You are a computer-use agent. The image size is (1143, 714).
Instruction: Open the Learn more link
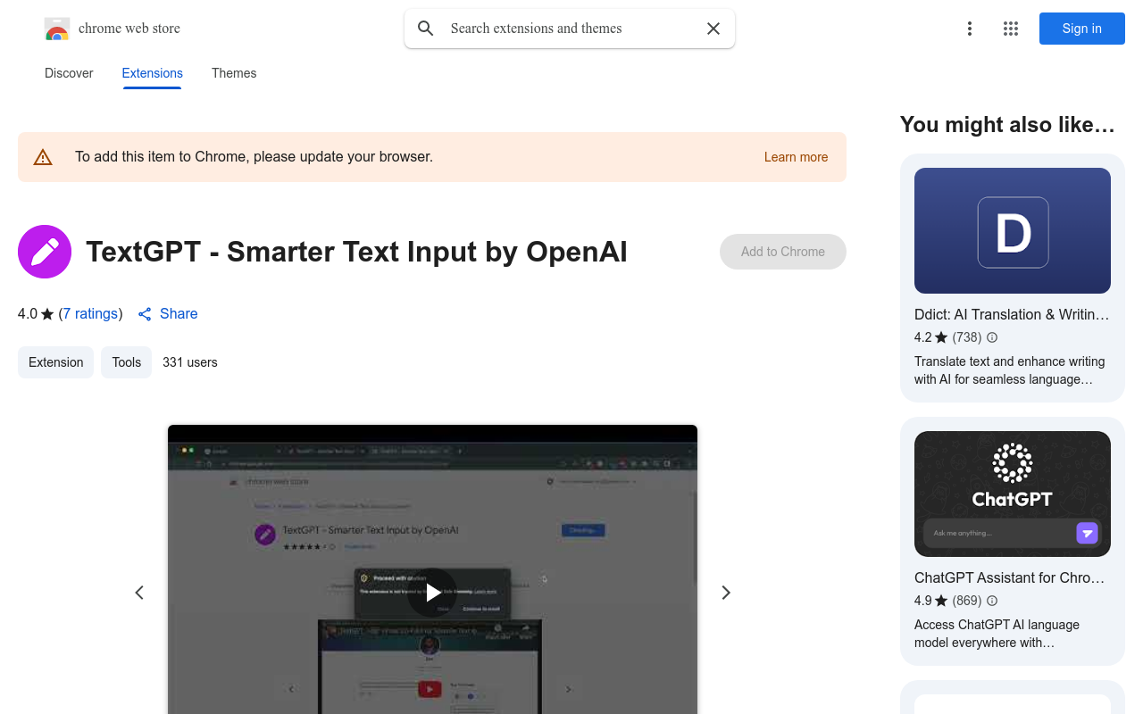point(796,157)
